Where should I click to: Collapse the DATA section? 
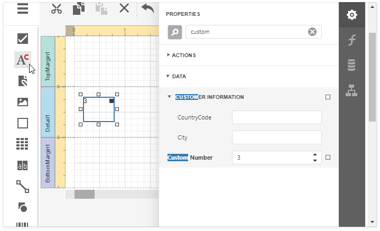coord(168,76)
